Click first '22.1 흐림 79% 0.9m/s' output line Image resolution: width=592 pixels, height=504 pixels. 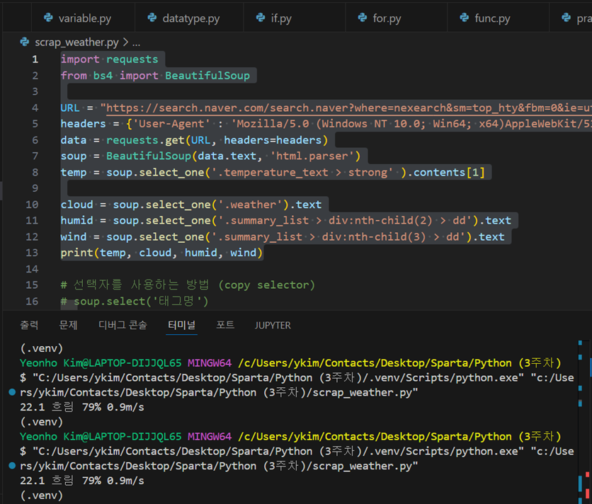tap(82, 407)
